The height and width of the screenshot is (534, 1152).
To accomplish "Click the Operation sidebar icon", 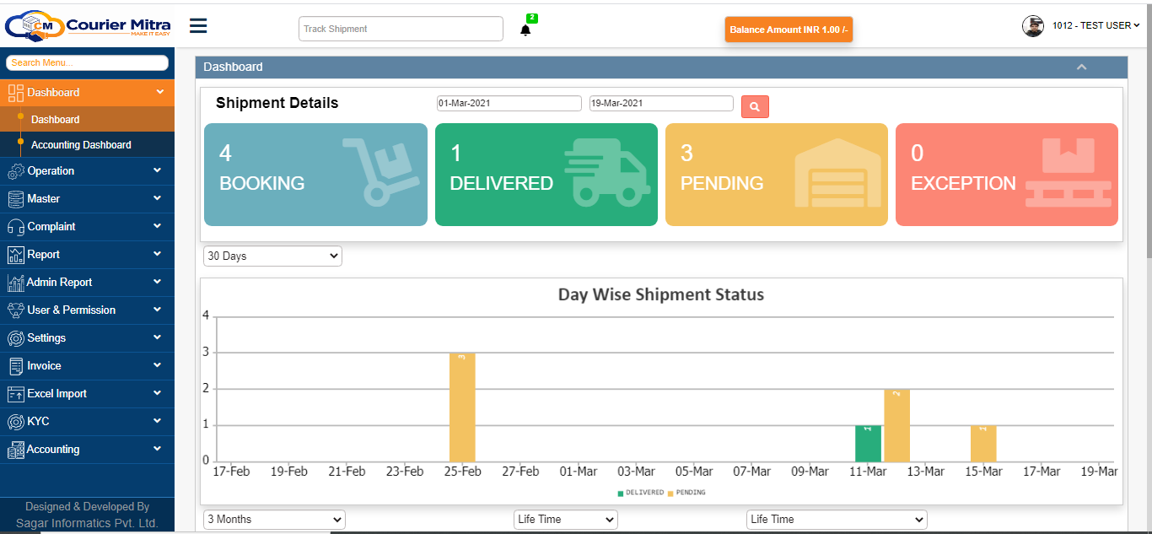I will [14, 170].
